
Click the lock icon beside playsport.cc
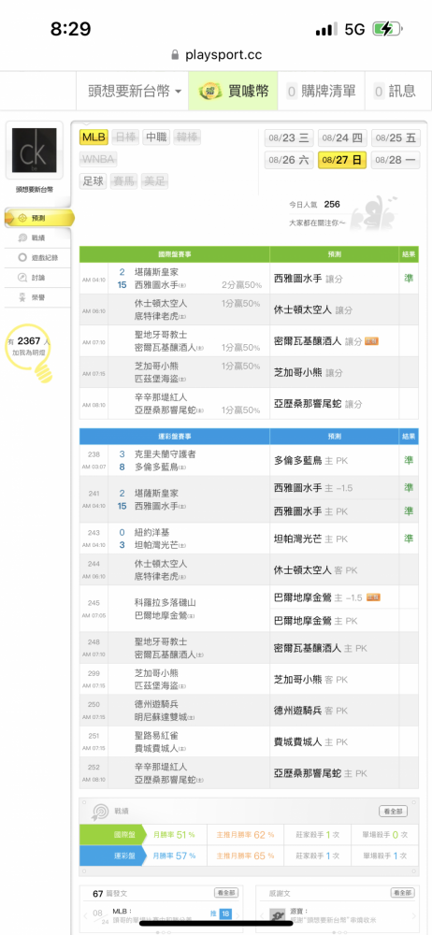coord(175,55)
